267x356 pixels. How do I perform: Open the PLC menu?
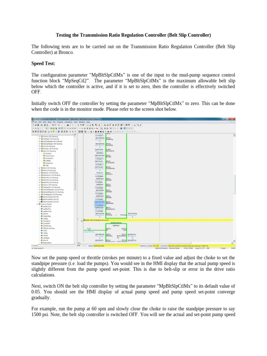54,122
